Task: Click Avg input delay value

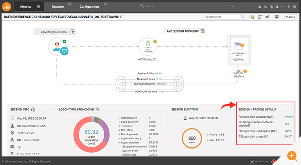Action: [159, 73]
